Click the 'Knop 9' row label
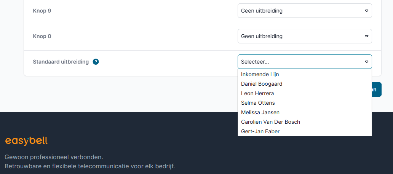 (x=42, y=11)
